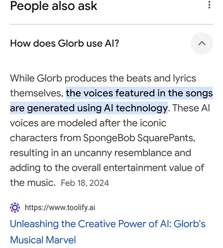Screen dimensions: 223x248
Task: Collapse the answer with the chevron arrow
Action: (202, 43)
